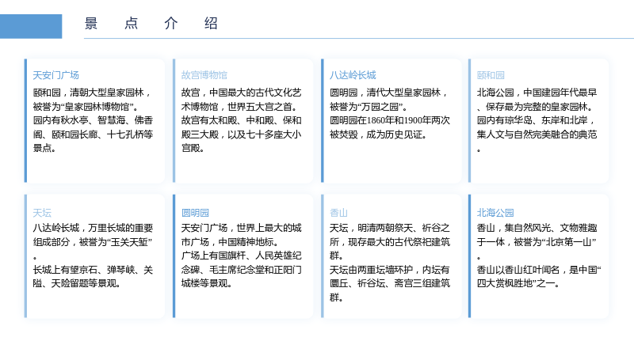Screen dimensions: 634x356
Task: Click the text mentioning 国旗杆、人民英雄纪念碑
Action: pos(242,270)
